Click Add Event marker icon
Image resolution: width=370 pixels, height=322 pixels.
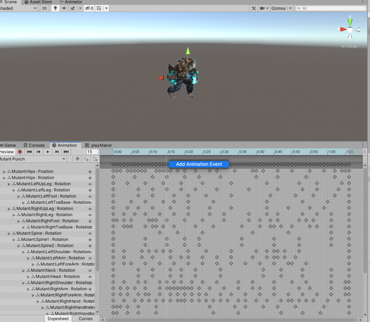pyautogui.click(x=95, y=159)
